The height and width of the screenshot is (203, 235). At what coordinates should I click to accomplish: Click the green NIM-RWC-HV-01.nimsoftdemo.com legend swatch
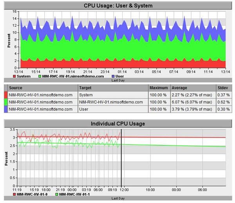(x=40, y=77)
